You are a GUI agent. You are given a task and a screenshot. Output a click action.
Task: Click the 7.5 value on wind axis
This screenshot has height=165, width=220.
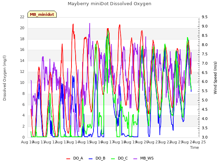205,54
